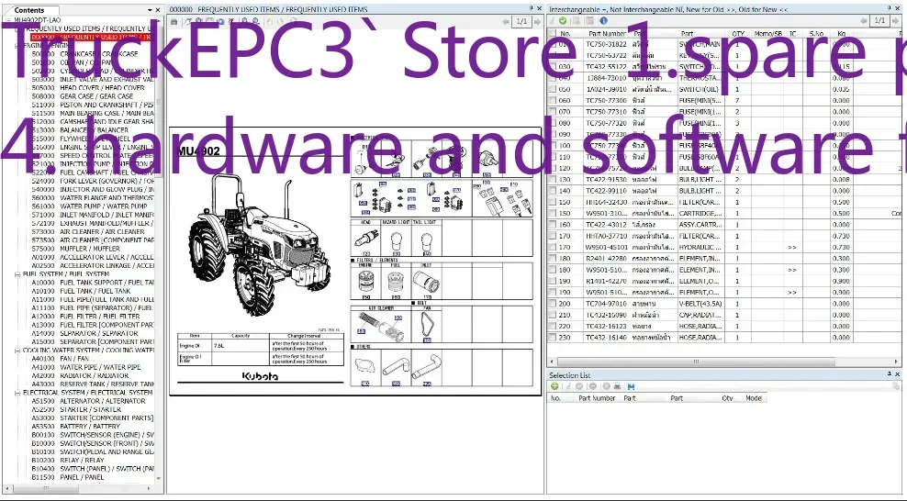Select 575000 MUFFLER tree item
This screenshot has height=501, width=907.
tap(76, 249)
